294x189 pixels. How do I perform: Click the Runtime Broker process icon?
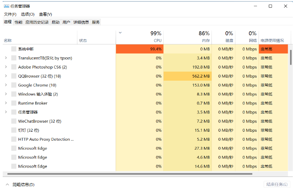[x=14, y=103]
